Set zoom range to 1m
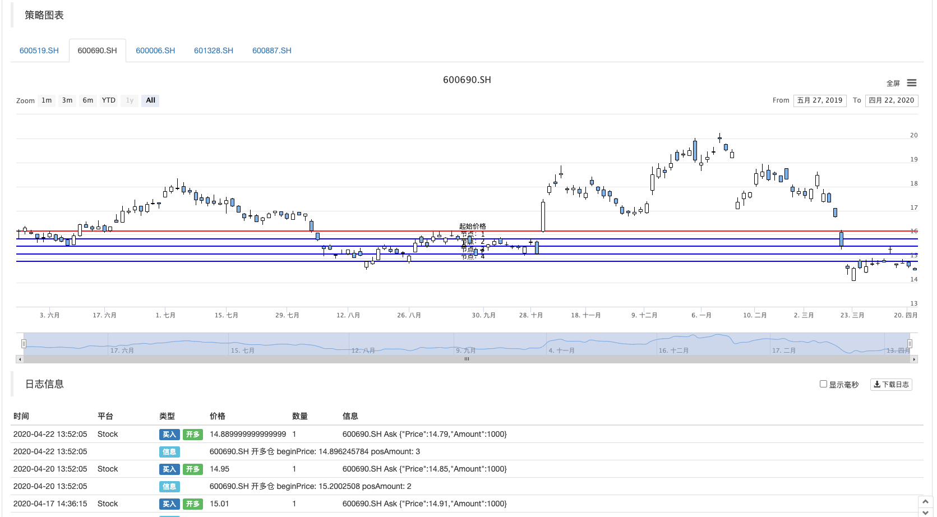The image size is (937, 517). [47, 100]
